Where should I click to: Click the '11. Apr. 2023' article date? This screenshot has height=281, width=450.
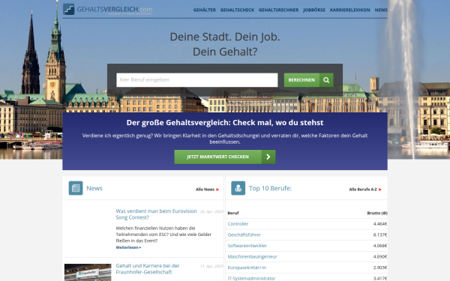pyautogui.click(x=211, y=266)
